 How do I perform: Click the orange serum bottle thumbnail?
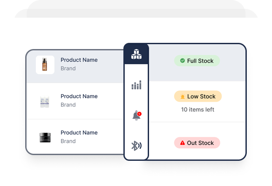tap(45, 65)
